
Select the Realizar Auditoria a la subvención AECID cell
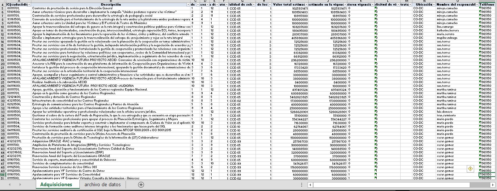click(110, 82)
